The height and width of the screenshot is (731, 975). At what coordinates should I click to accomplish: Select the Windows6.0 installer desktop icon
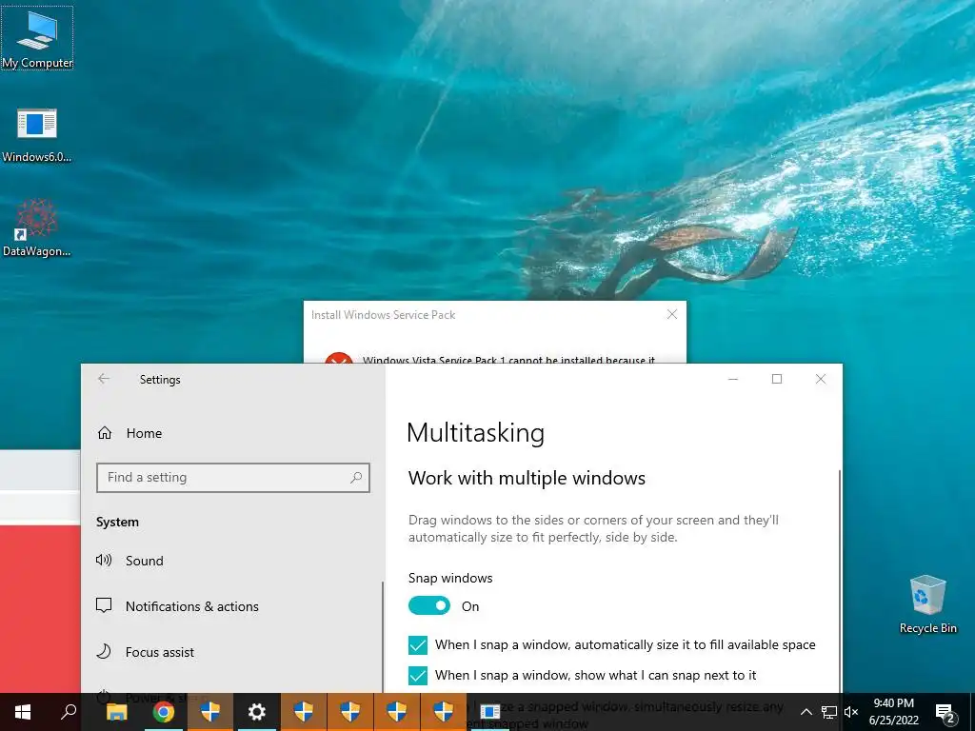click(x=37, y=135)
